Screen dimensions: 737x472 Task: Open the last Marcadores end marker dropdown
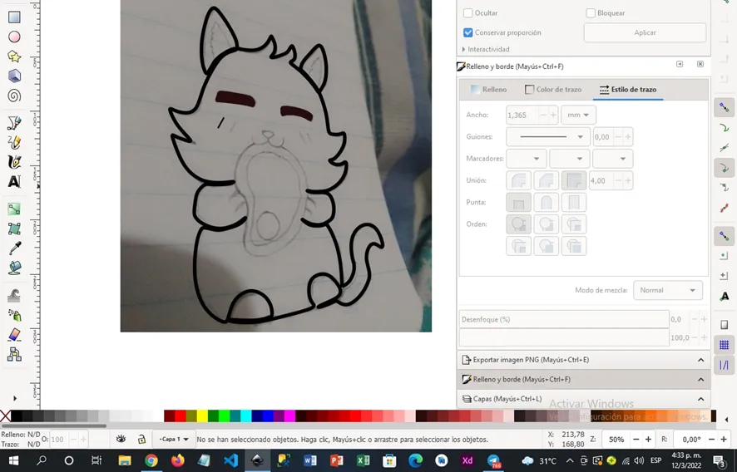click(x=612, y=159)
